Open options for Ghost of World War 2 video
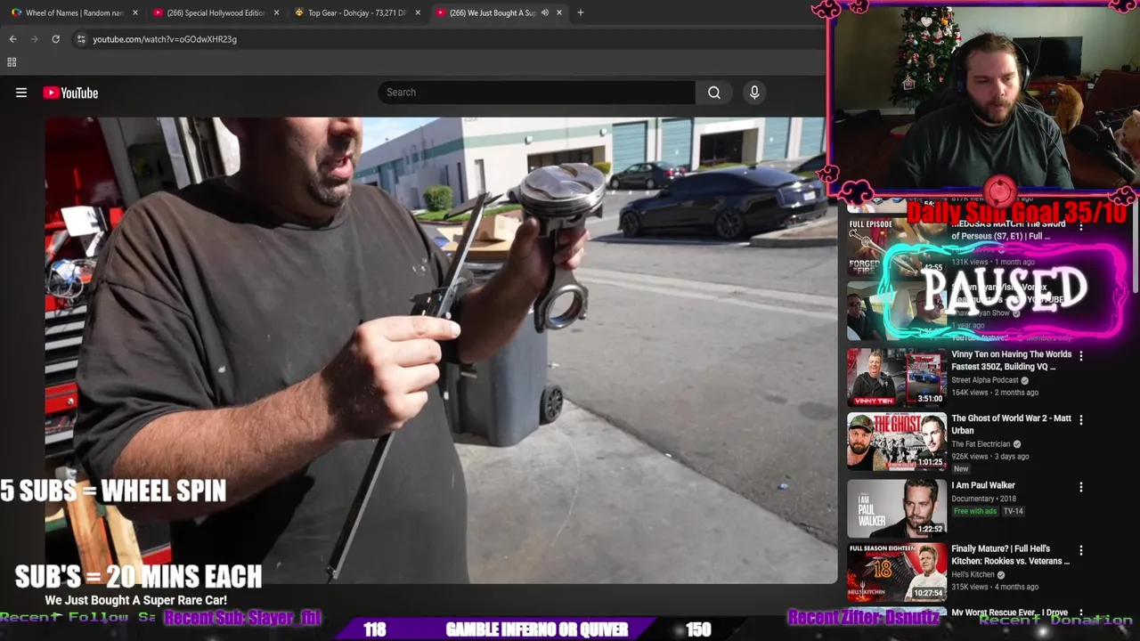 coord(1081,419)
